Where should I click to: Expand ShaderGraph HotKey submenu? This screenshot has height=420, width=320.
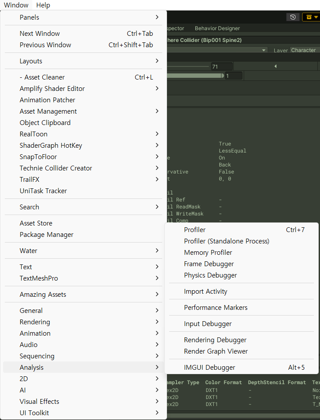click(x=83, y=146)
